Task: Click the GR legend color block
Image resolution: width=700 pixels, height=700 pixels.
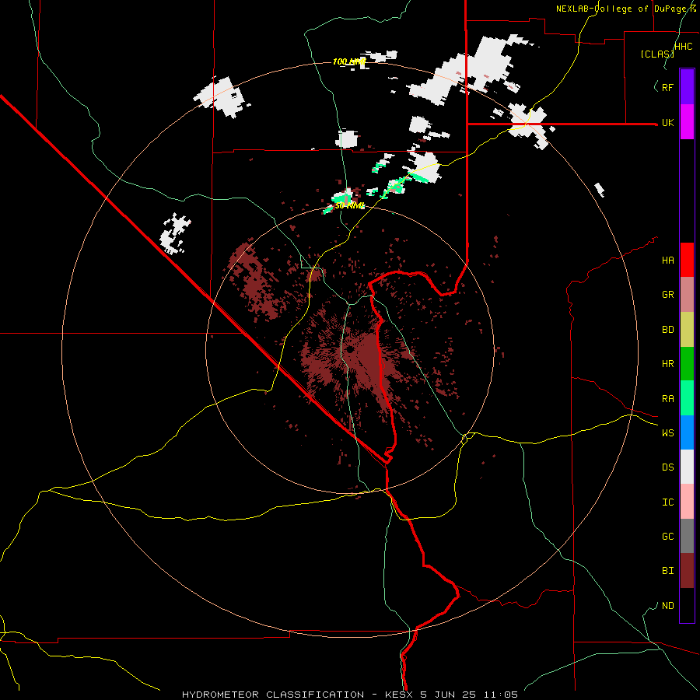Action: point(687,295)
